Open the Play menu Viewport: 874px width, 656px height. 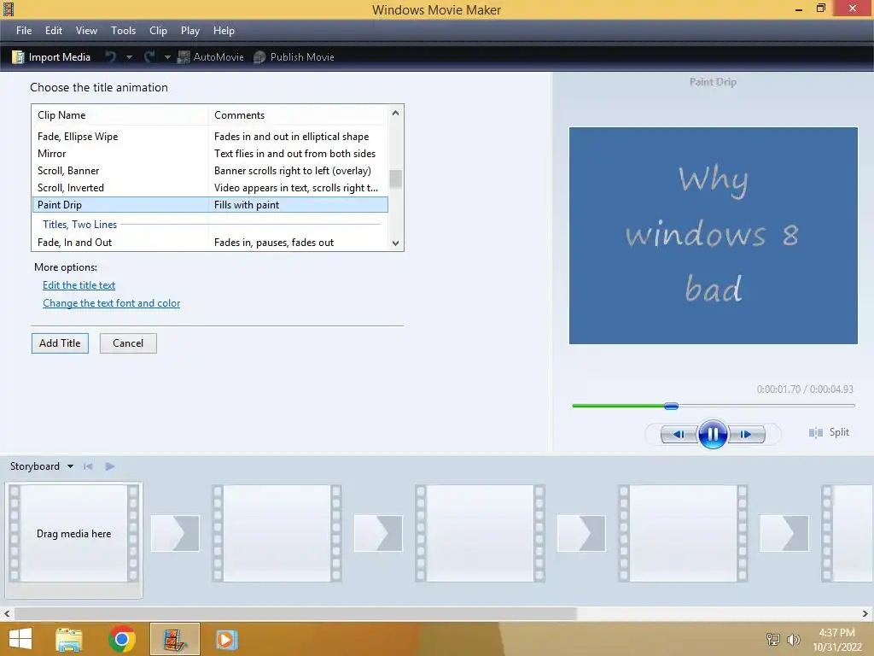[x=190, y=31]
